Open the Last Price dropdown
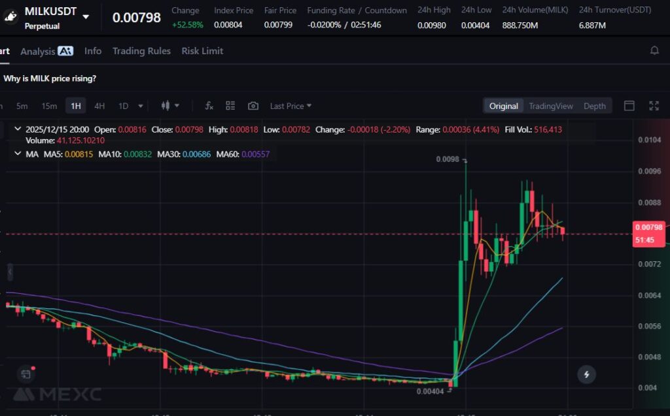670x416 pixels. [x=291, y=106]
